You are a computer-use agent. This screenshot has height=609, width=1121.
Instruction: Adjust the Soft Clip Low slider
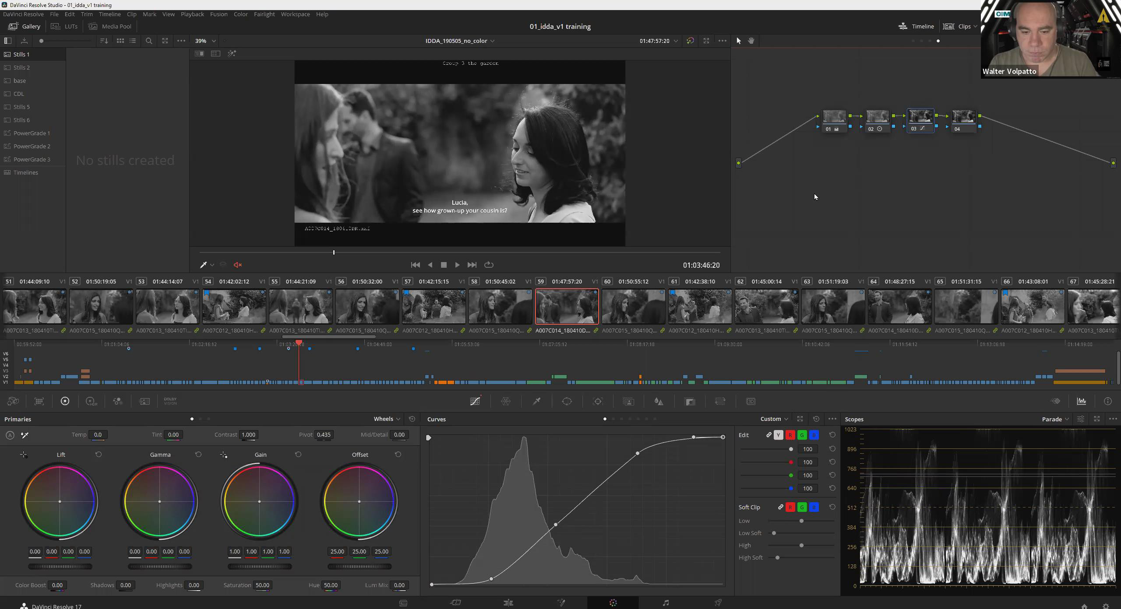pos(801,521)
